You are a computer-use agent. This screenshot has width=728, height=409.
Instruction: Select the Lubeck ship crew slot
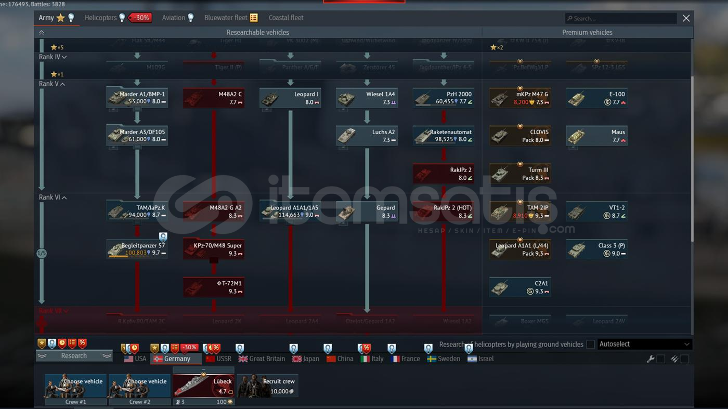203,385
